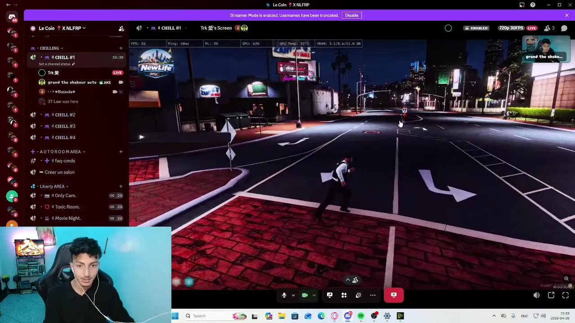Disable Streamer Mode from the banner
The image size is (575, 323).
point(352,15)
